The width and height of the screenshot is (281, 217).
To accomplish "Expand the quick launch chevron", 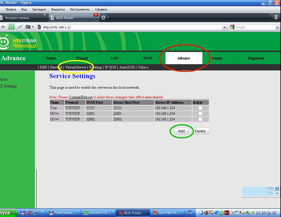I will (x=43, y=211).
